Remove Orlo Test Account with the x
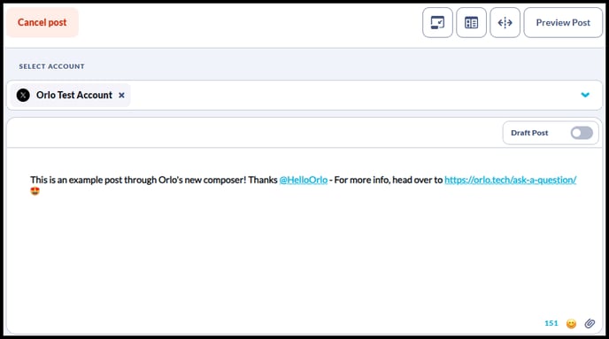The width and height of the screenshot is (609, 339). [121, 95]
